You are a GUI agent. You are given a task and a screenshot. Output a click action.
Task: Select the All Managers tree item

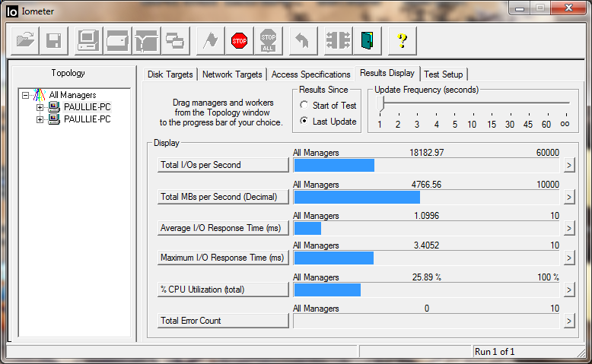[x=72, y=95]
